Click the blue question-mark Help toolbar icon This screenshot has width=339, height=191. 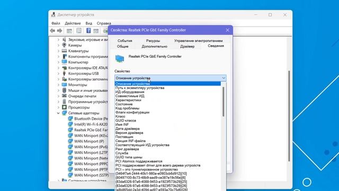[x=88, y=31]
